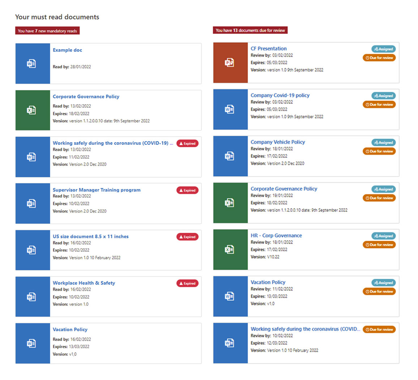Viewport: 418px width, 380px height.
Task: Open Company Vehicle Policy link
Action: click(277, 142)
